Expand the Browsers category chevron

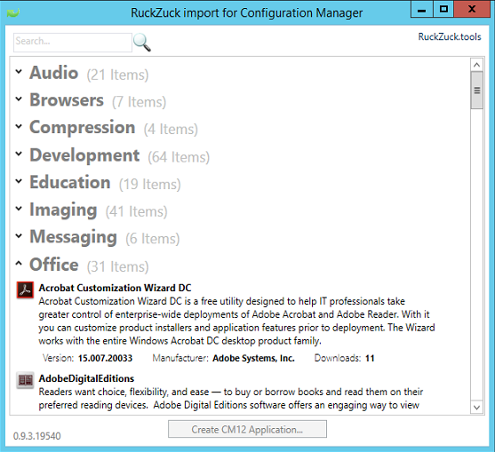pyautogui.click(x=19, y=99)
